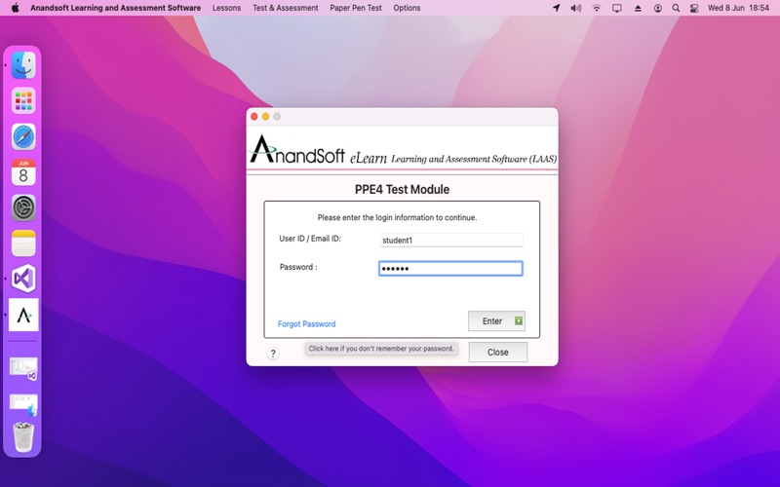Open the Paper Pen Test menu
This screenshot has height=487, width=780.
click(356, 8)
